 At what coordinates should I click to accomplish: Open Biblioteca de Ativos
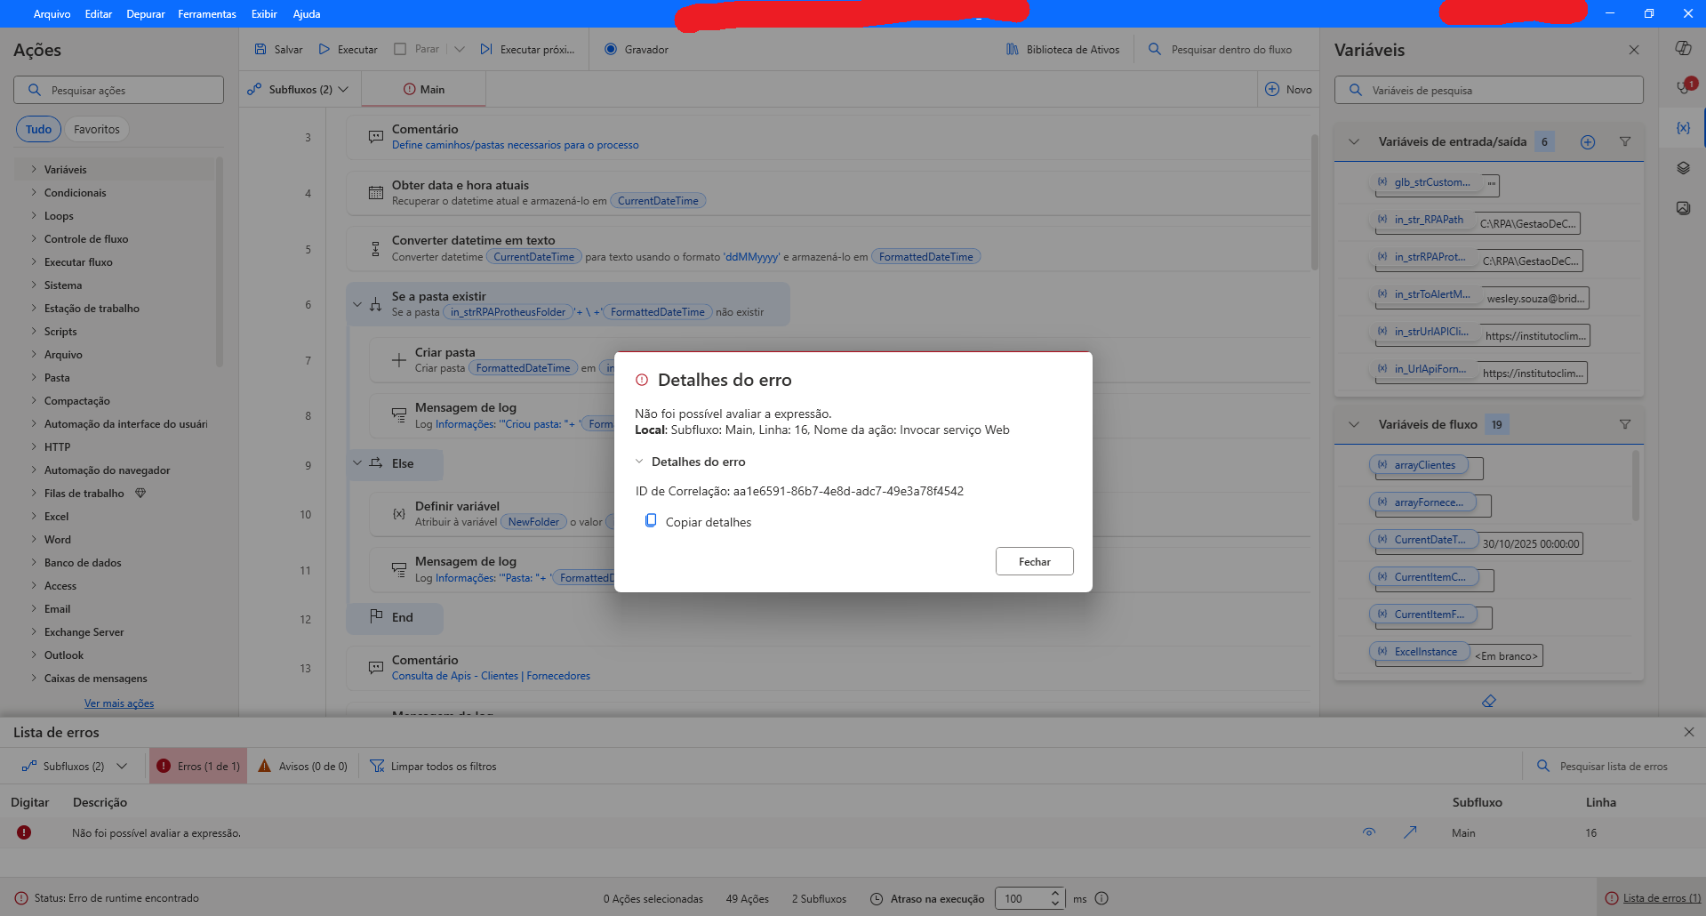pos(1062,50)
